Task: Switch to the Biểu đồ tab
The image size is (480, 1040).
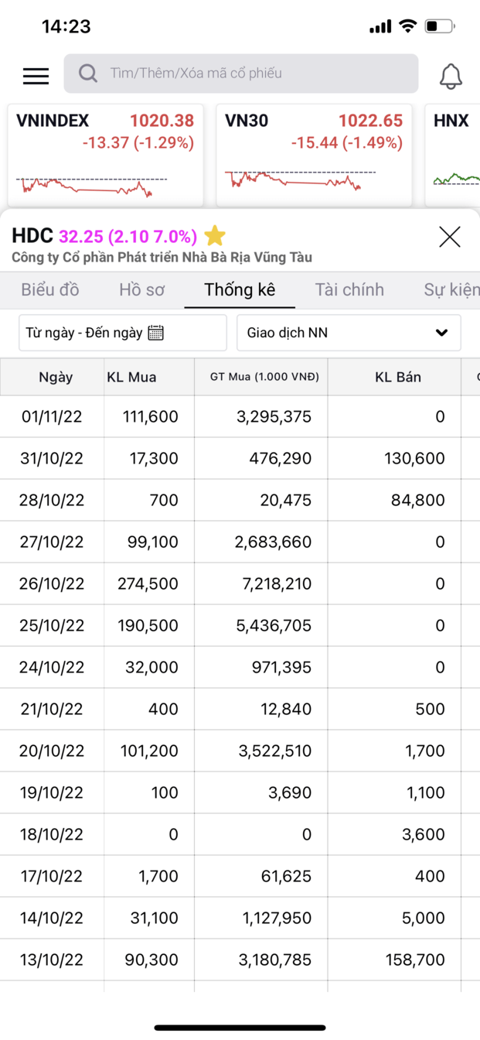Action: [x=50, y=290]
